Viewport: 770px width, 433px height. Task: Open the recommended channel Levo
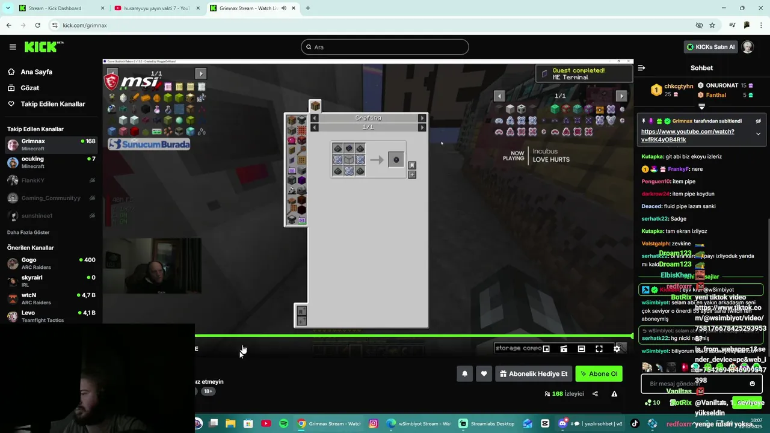pos(51,316)
